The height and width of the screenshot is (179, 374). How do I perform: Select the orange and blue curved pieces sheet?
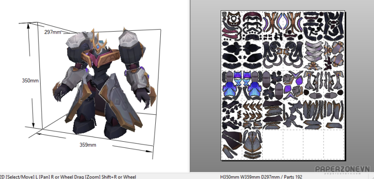tap(283, 26)
